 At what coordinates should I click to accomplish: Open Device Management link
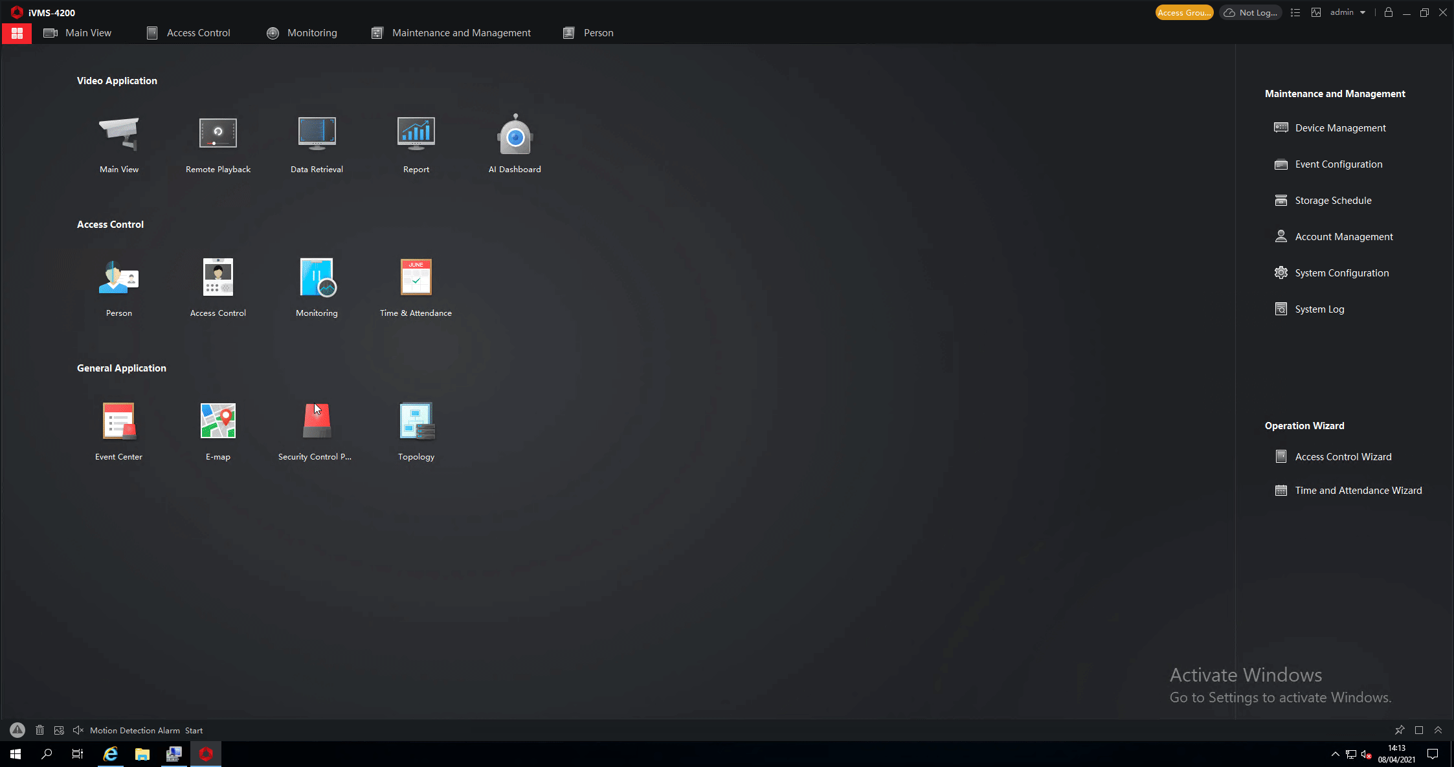tap(1340, 128)
